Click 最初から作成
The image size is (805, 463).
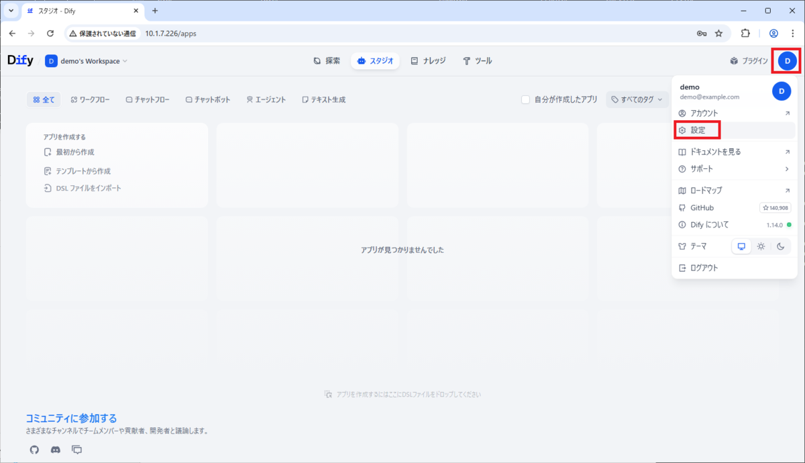[x=68, y=152]
